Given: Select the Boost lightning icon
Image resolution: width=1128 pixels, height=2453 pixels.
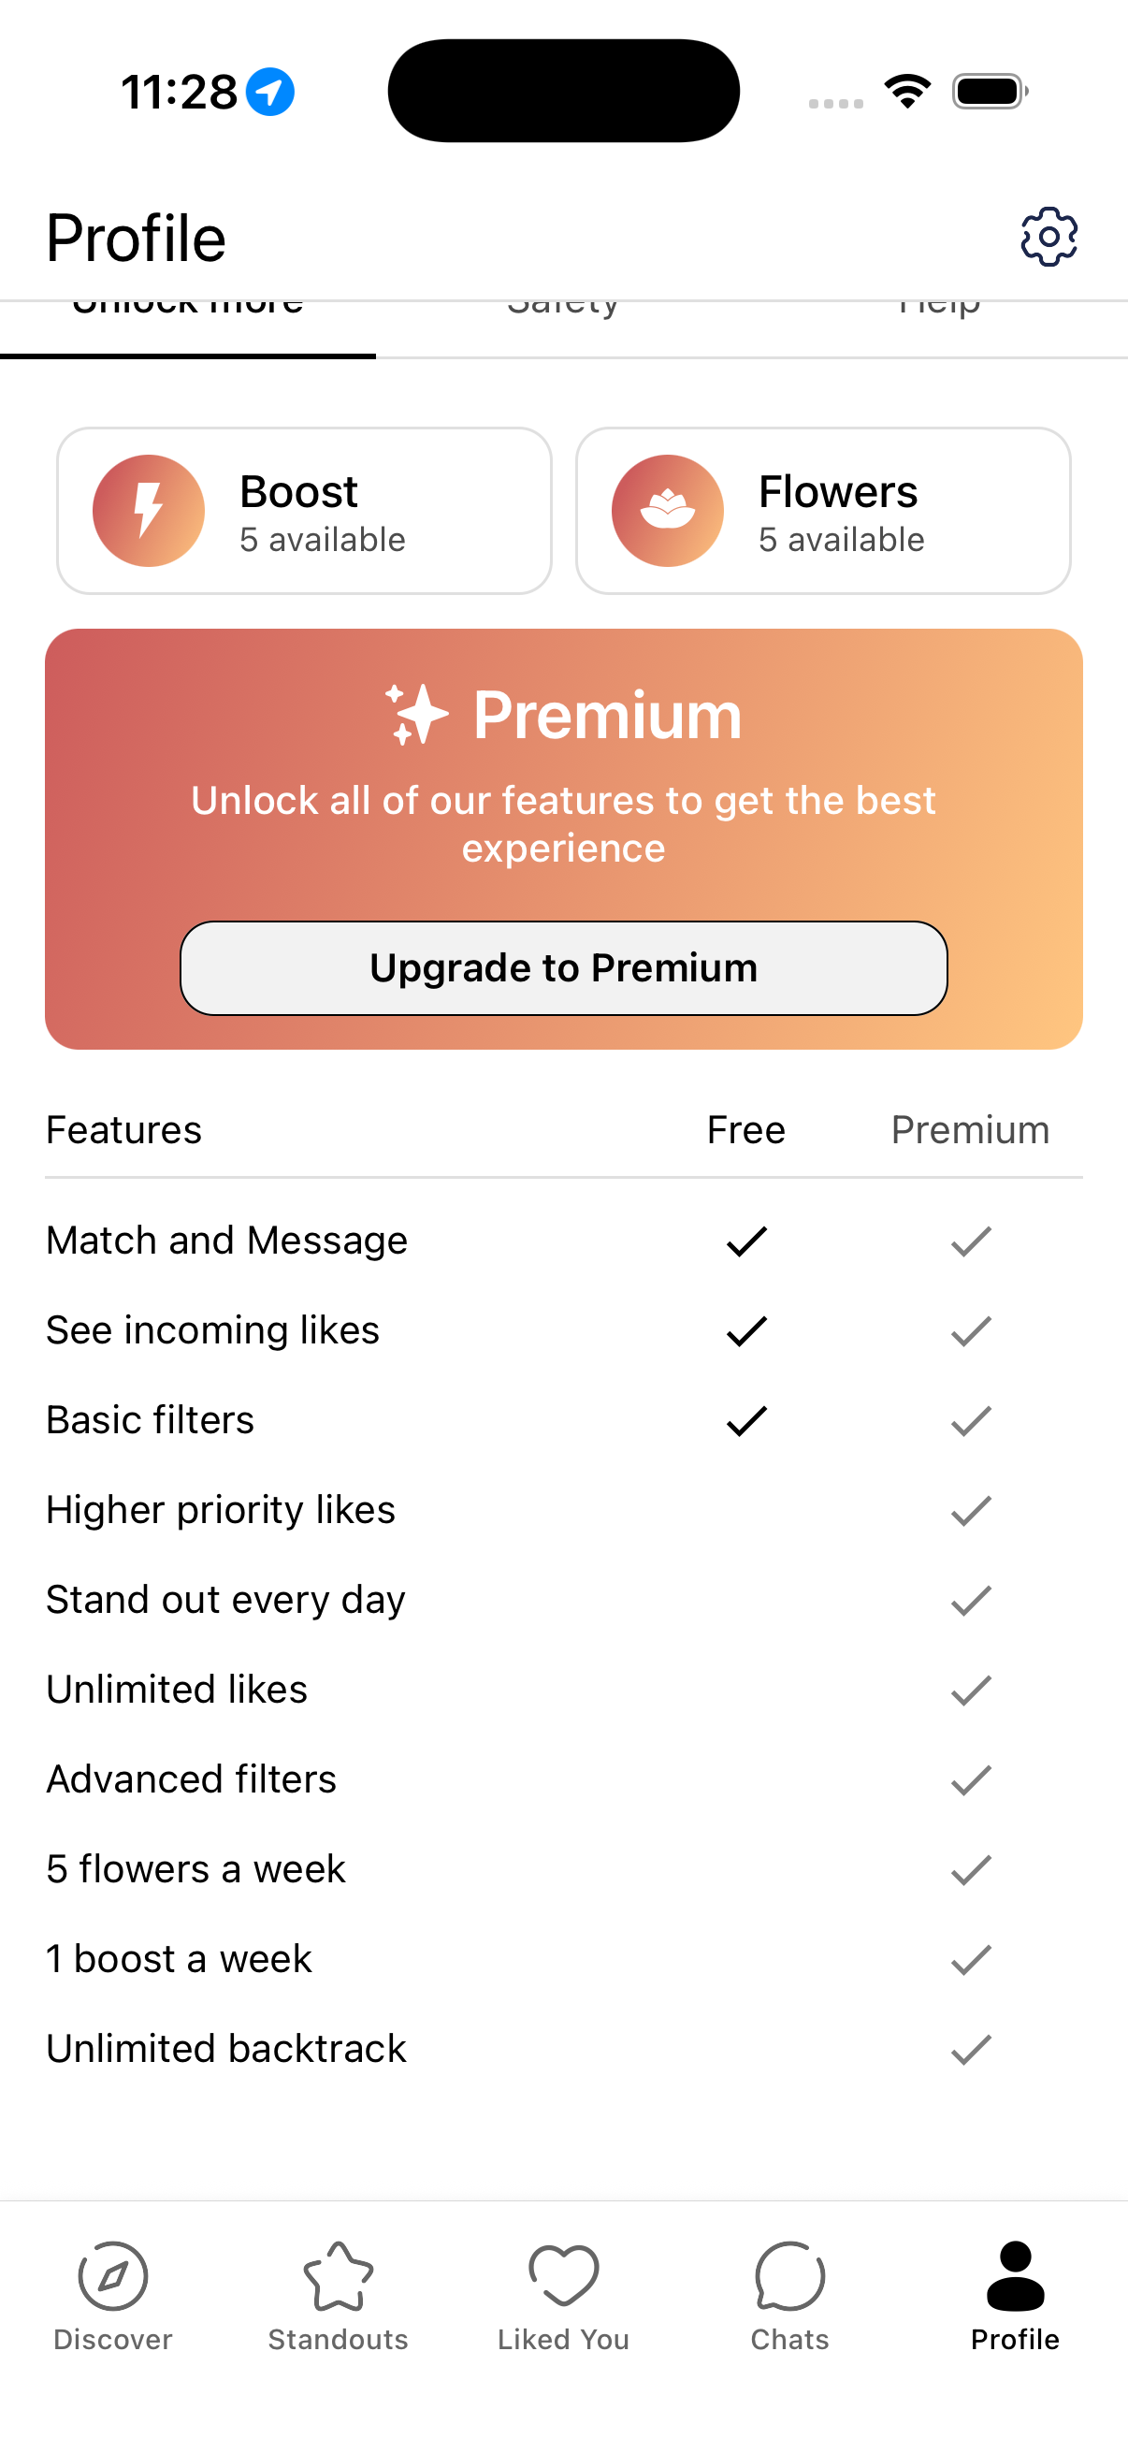Looking at the screenshot, I should tap(149, 510).
